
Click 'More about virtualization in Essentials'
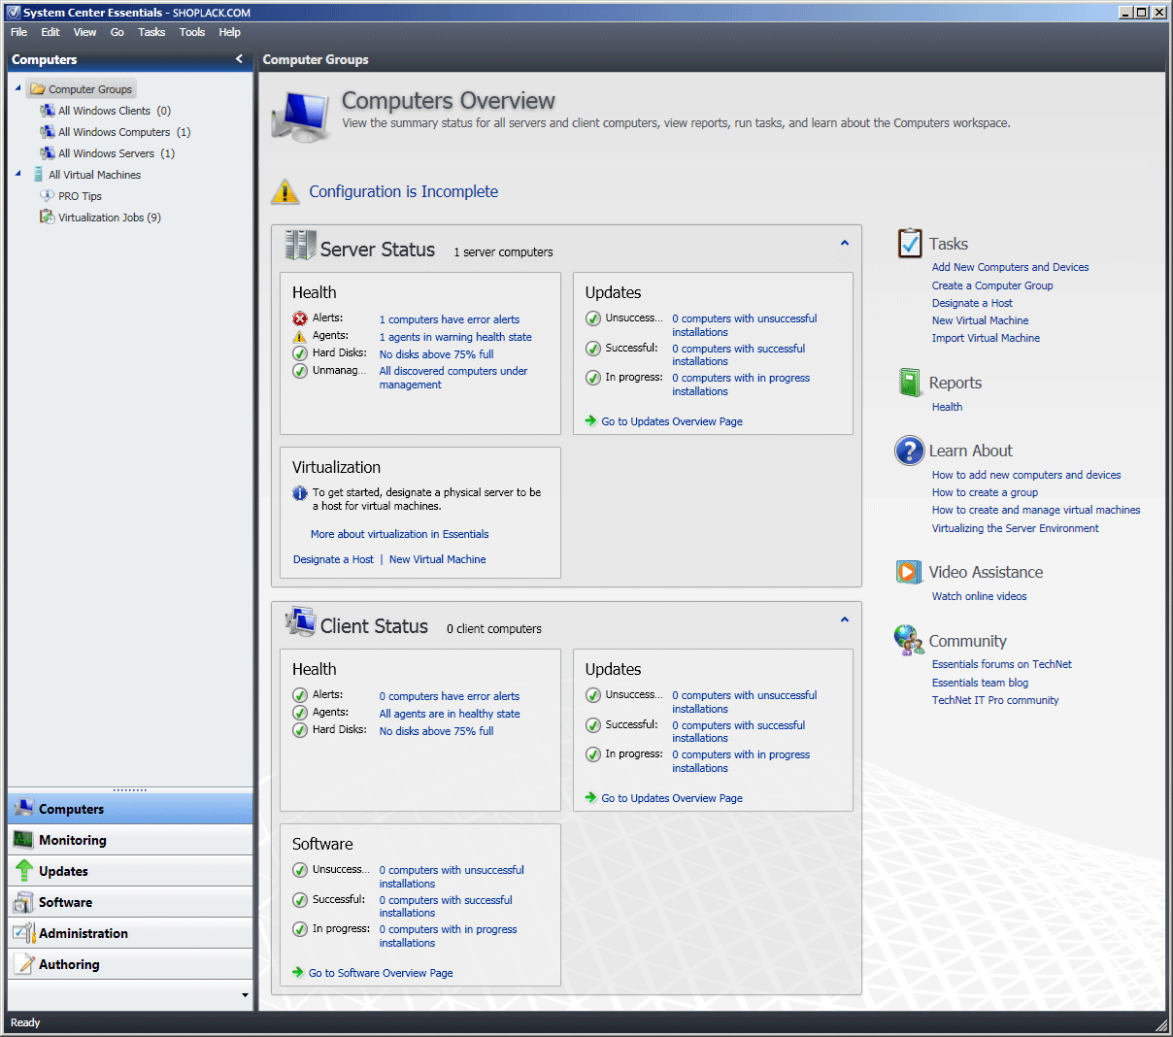[x=400, y=534]
